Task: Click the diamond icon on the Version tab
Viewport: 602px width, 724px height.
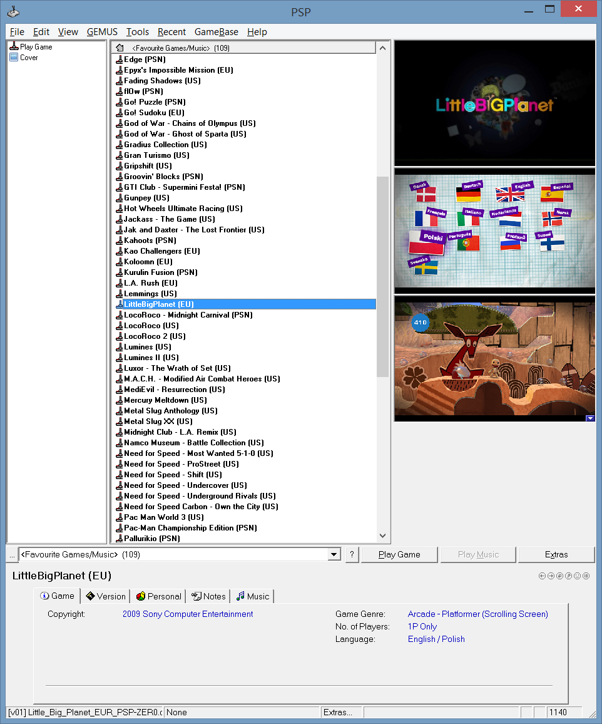Action: (90, 596)
